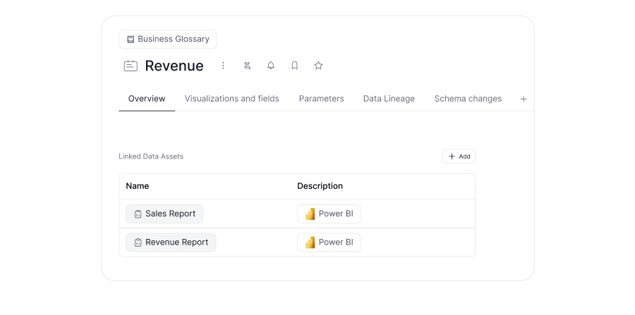The width and height of the screenshot is (635, 315).
Task: Click the Revenue term icon beside the title
Action: [131, 66]
